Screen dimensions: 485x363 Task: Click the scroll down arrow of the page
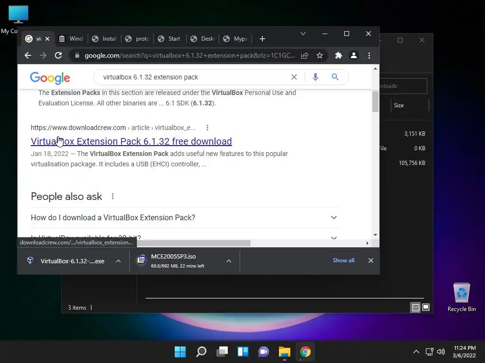point(375,235)
